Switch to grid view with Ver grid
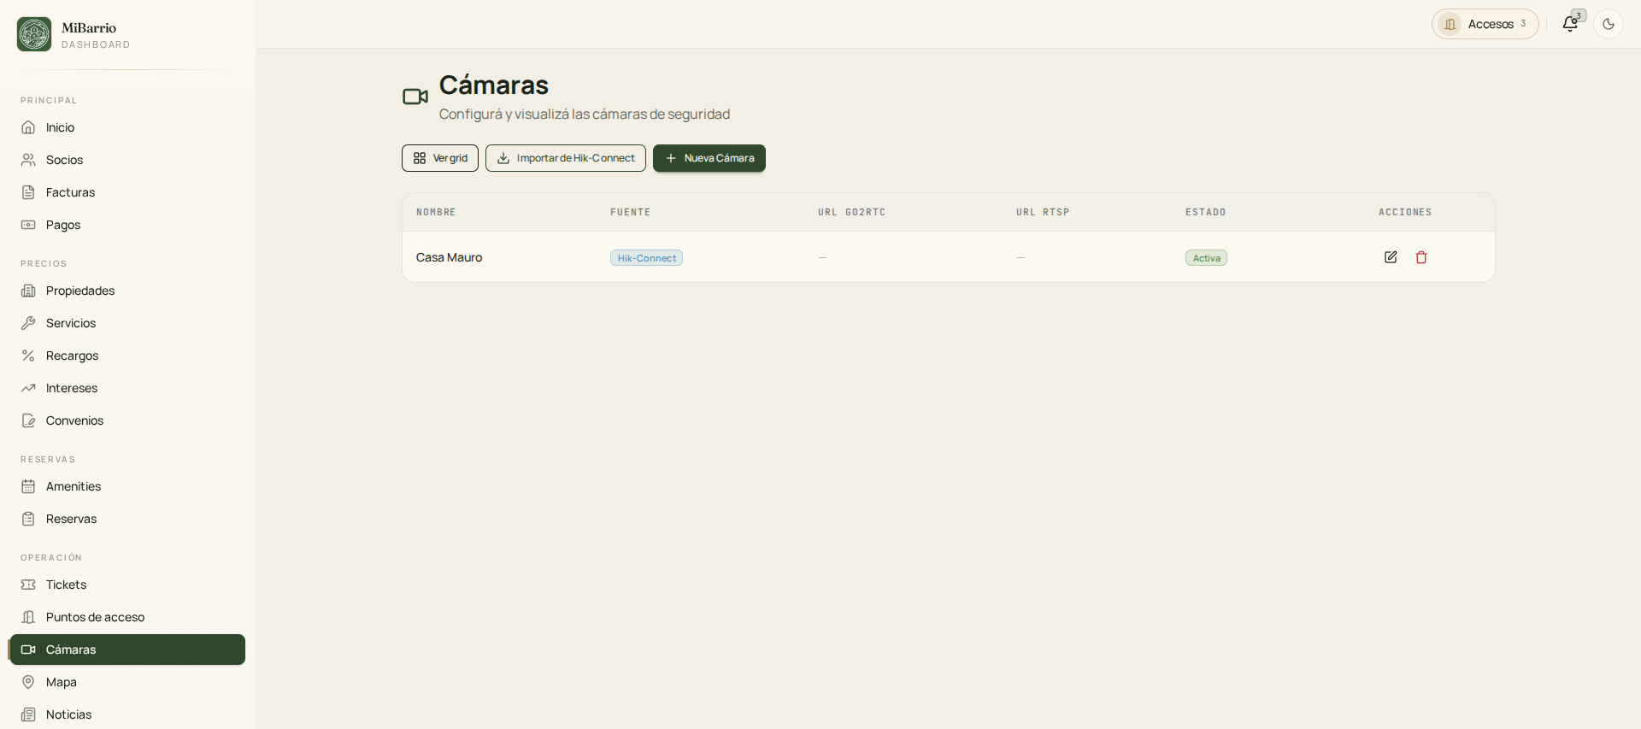 440,158
